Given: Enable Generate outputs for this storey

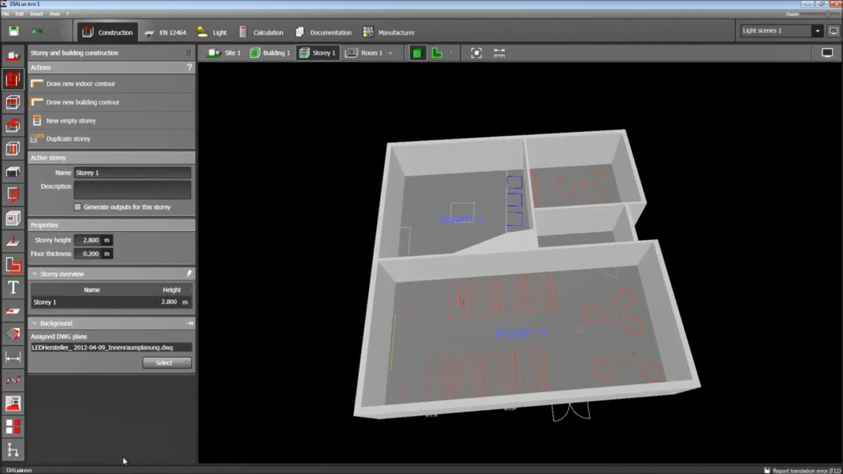Looking at the screenshot, I should coord(78,207).
